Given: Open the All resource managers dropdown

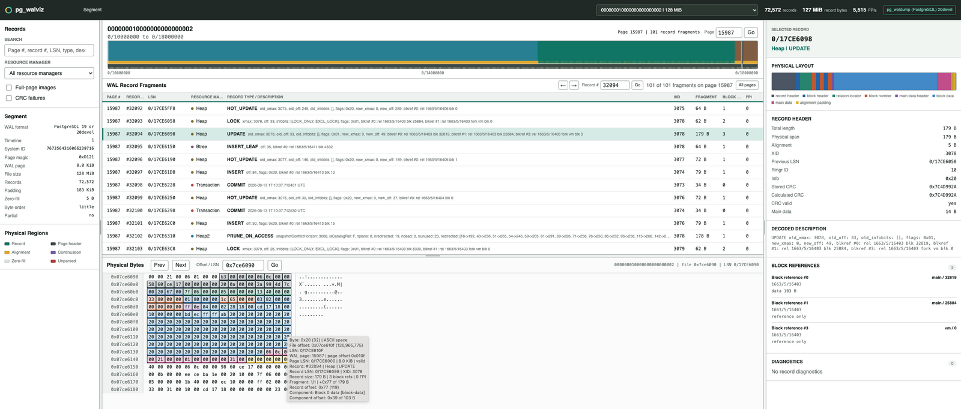Looking at the screenshot, I should pyautogui.click(x=49, y=73).
